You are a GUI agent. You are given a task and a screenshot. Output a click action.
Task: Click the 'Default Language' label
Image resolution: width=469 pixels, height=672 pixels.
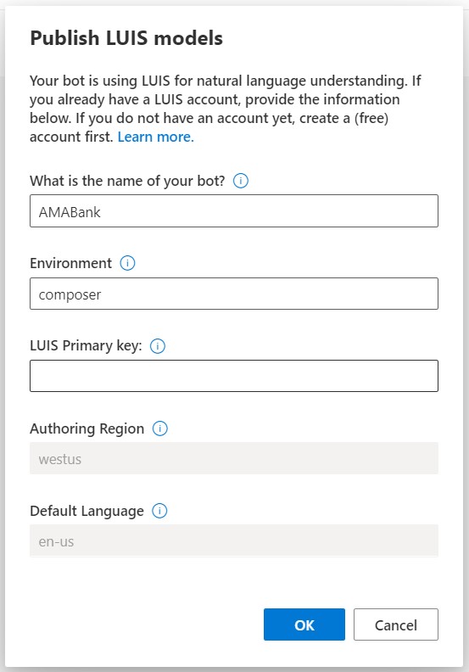click(x=87, y=511)
